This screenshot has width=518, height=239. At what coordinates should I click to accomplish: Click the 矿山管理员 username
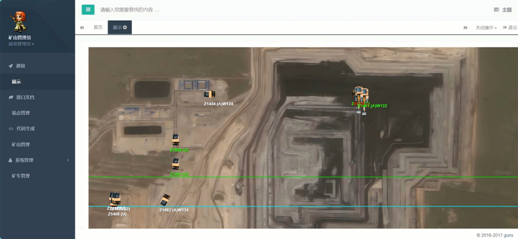[x=20, y=38]
